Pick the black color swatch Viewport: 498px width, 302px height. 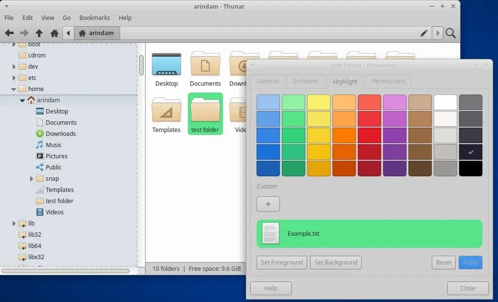tap(470, 169)
